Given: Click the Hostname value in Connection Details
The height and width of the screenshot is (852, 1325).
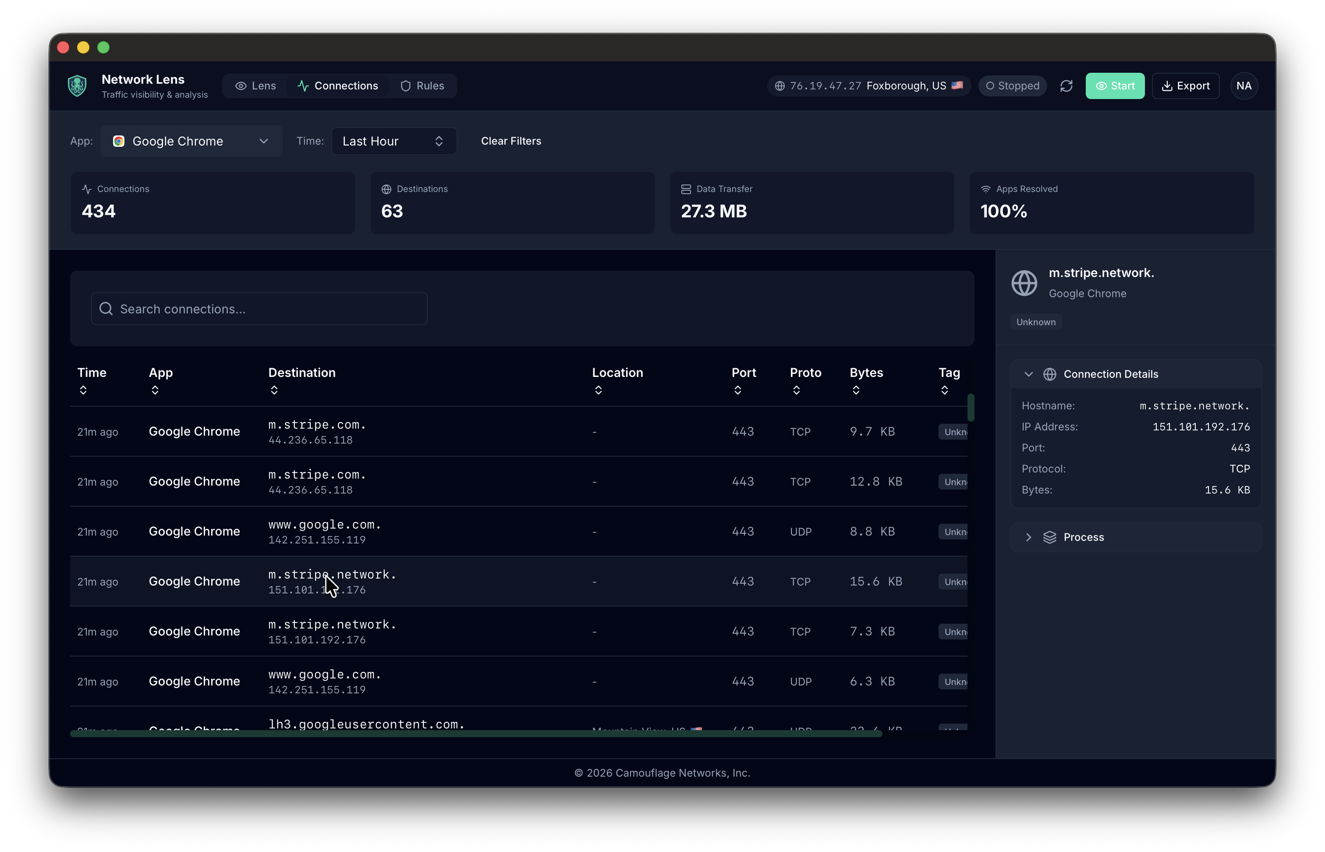Looking at the screenshot, I should [1194, 405].
